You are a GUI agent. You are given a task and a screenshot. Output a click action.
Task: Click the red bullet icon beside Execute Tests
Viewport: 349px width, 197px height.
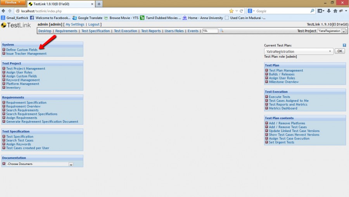point(266,97)
